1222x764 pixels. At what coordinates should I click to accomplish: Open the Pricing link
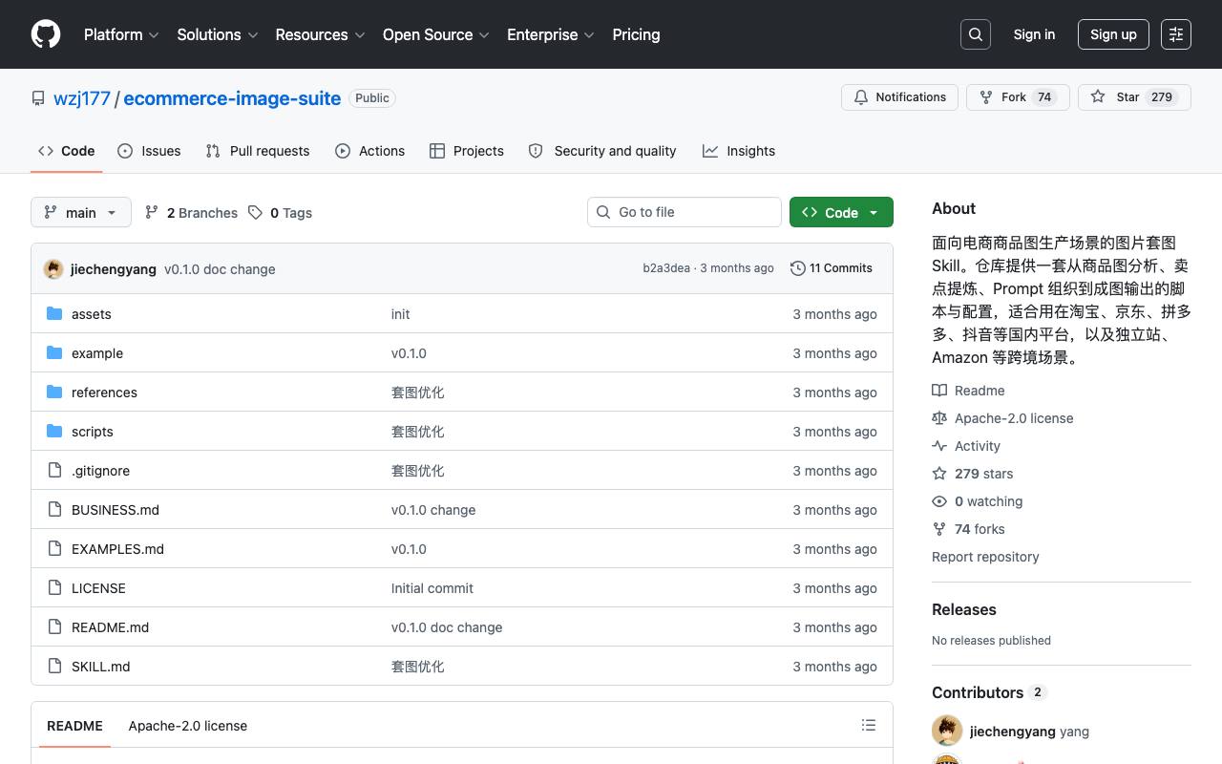(636, 34)
